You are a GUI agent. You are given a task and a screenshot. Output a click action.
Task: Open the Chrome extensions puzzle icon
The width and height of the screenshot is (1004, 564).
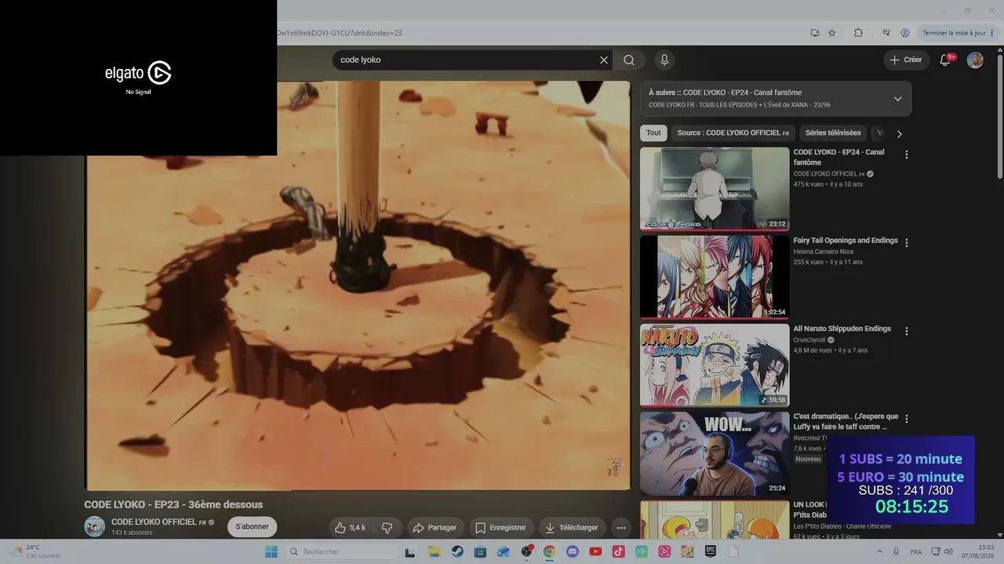point(858,33)
